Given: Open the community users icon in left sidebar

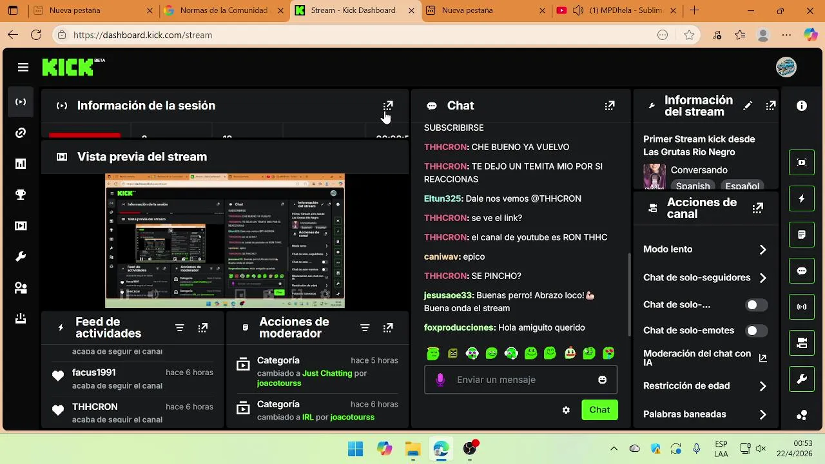Looking at the screenshot, I should pos(21,287).
